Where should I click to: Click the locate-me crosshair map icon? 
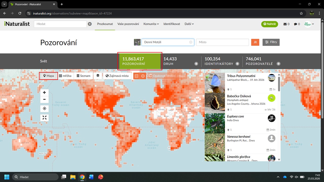click(x=45, y=108)
